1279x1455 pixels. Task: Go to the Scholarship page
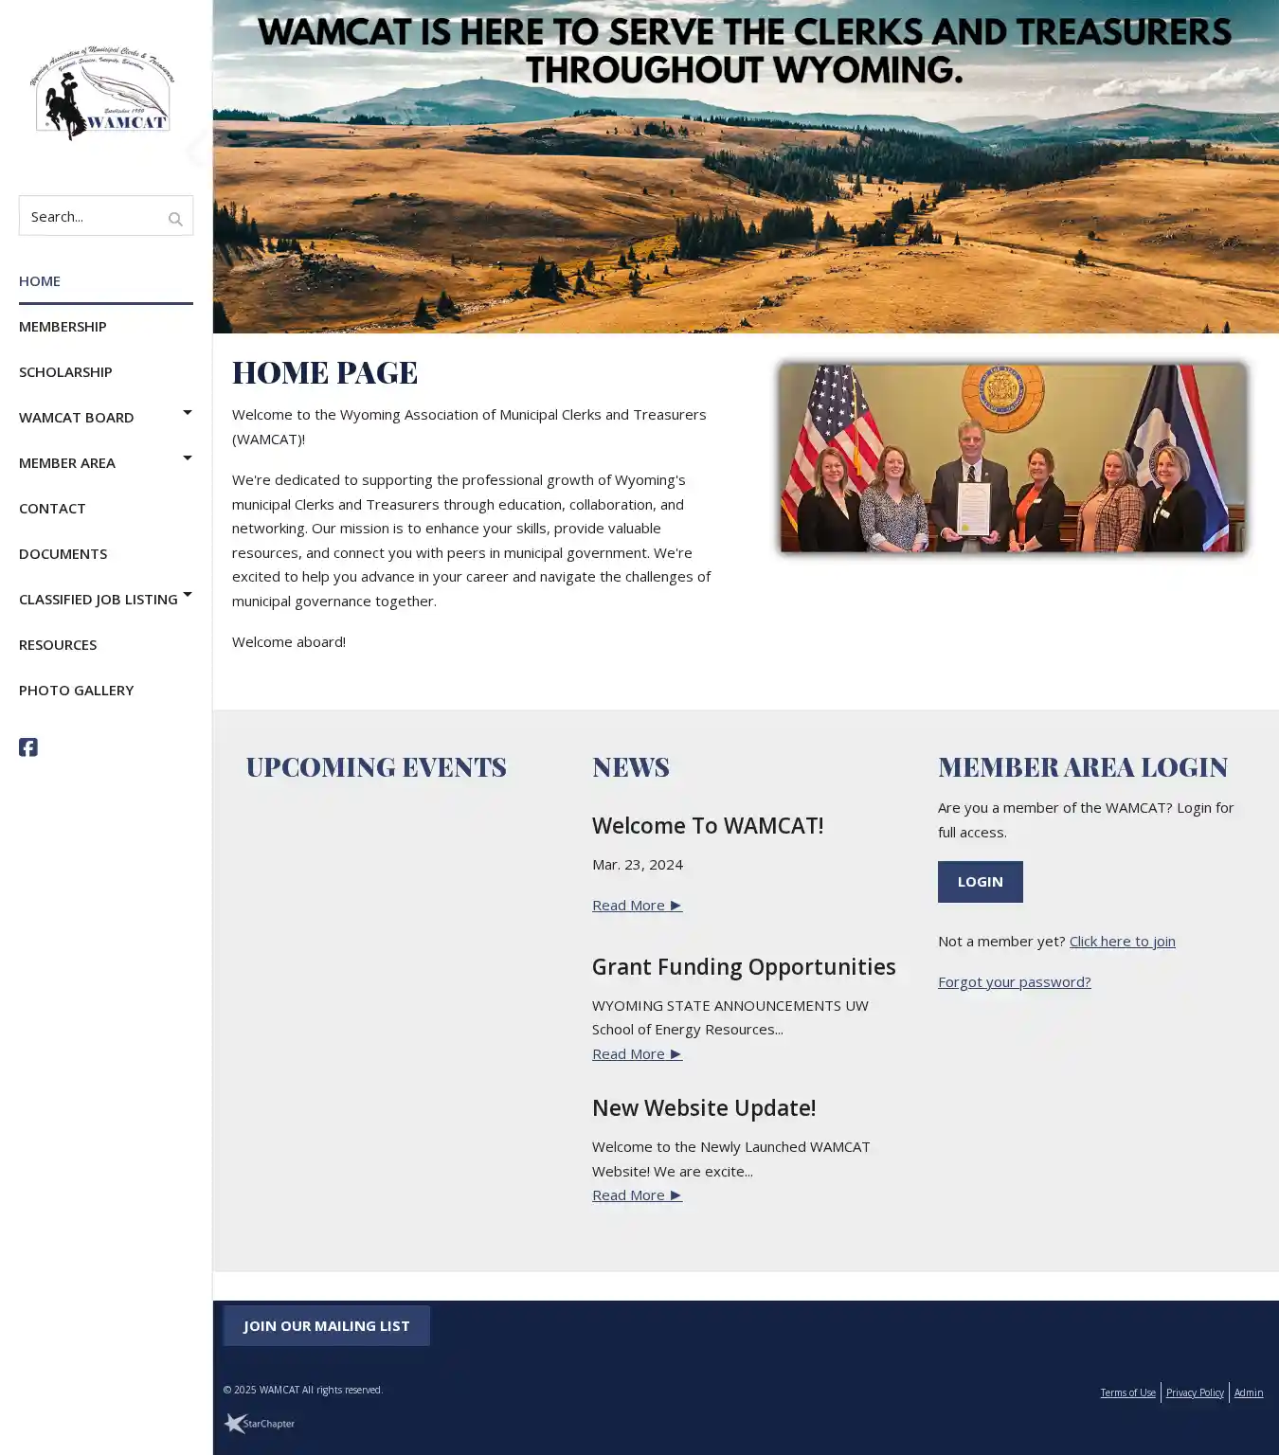coord(65,371)
